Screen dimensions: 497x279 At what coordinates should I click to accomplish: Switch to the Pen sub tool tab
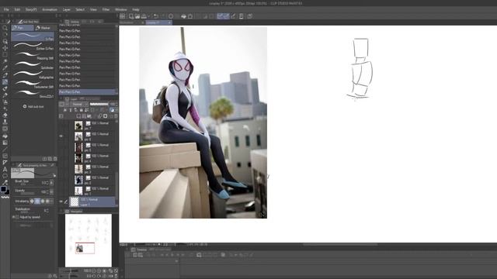coord(23,28)
